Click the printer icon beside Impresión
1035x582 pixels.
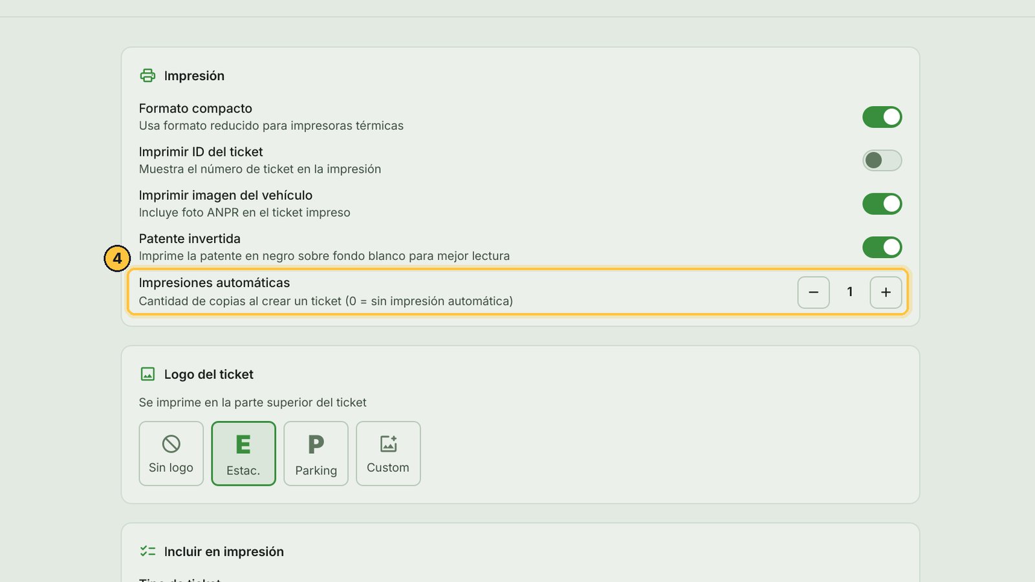coord(147,76)
